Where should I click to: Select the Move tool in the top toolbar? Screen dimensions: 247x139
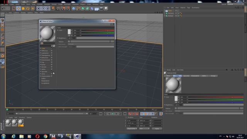coord(19,8)
